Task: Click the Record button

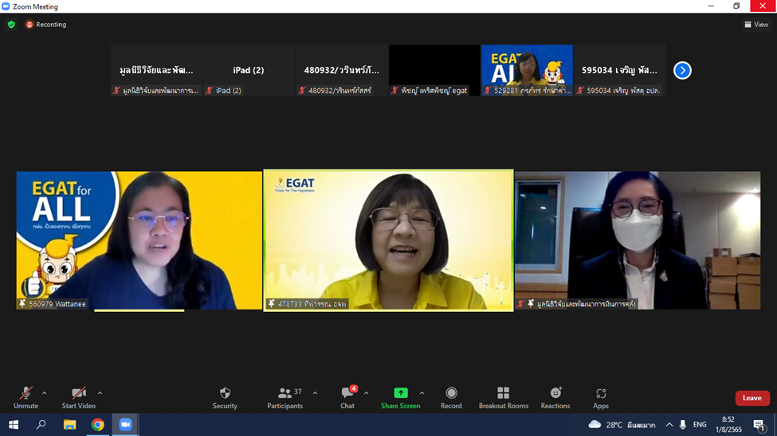Action: click(x=451, y=398)
